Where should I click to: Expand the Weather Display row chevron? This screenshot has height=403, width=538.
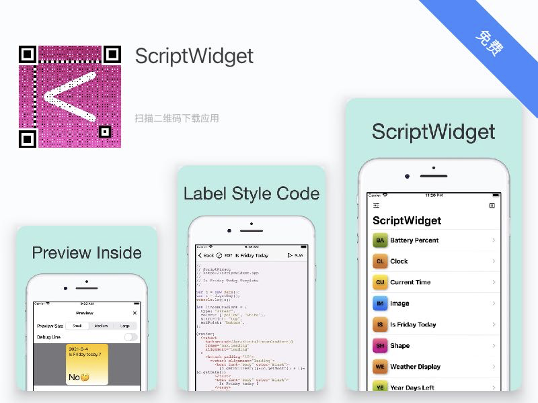coord(494,367)
